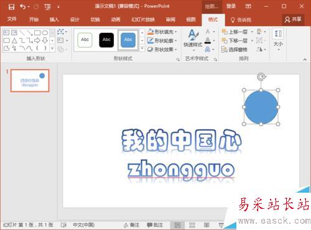Image resolution: width=311 pixels, height=230 pixels.
Task: Toggle the 批注 comments pane
Action: [155, 225]
